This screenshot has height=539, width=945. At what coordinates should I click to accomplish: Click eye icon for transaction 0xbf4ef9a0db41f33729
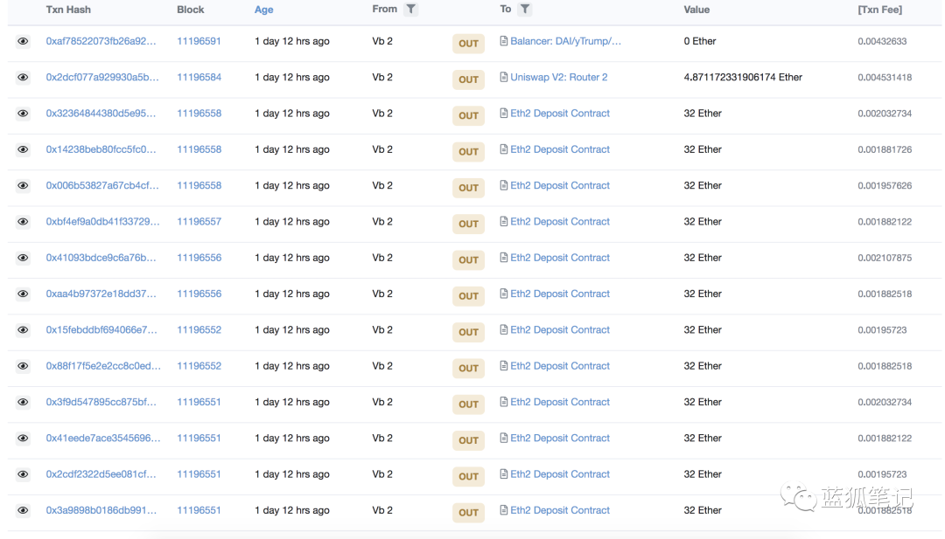(23, 222)
